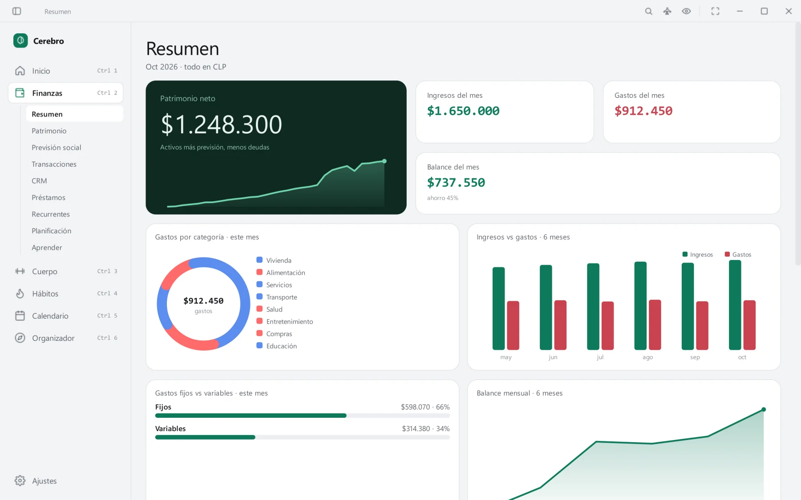The height and width of the screenshot is (500, 801).
Task: Open the Previsión social page
Action: tap(57, 148)
